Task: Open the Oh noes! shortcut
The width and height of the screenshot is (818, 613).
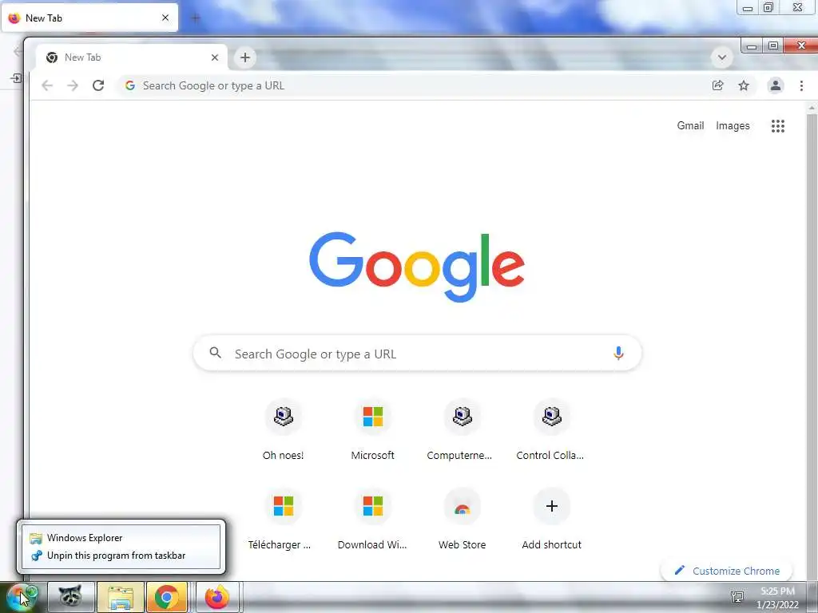Action: coord(284,430)
